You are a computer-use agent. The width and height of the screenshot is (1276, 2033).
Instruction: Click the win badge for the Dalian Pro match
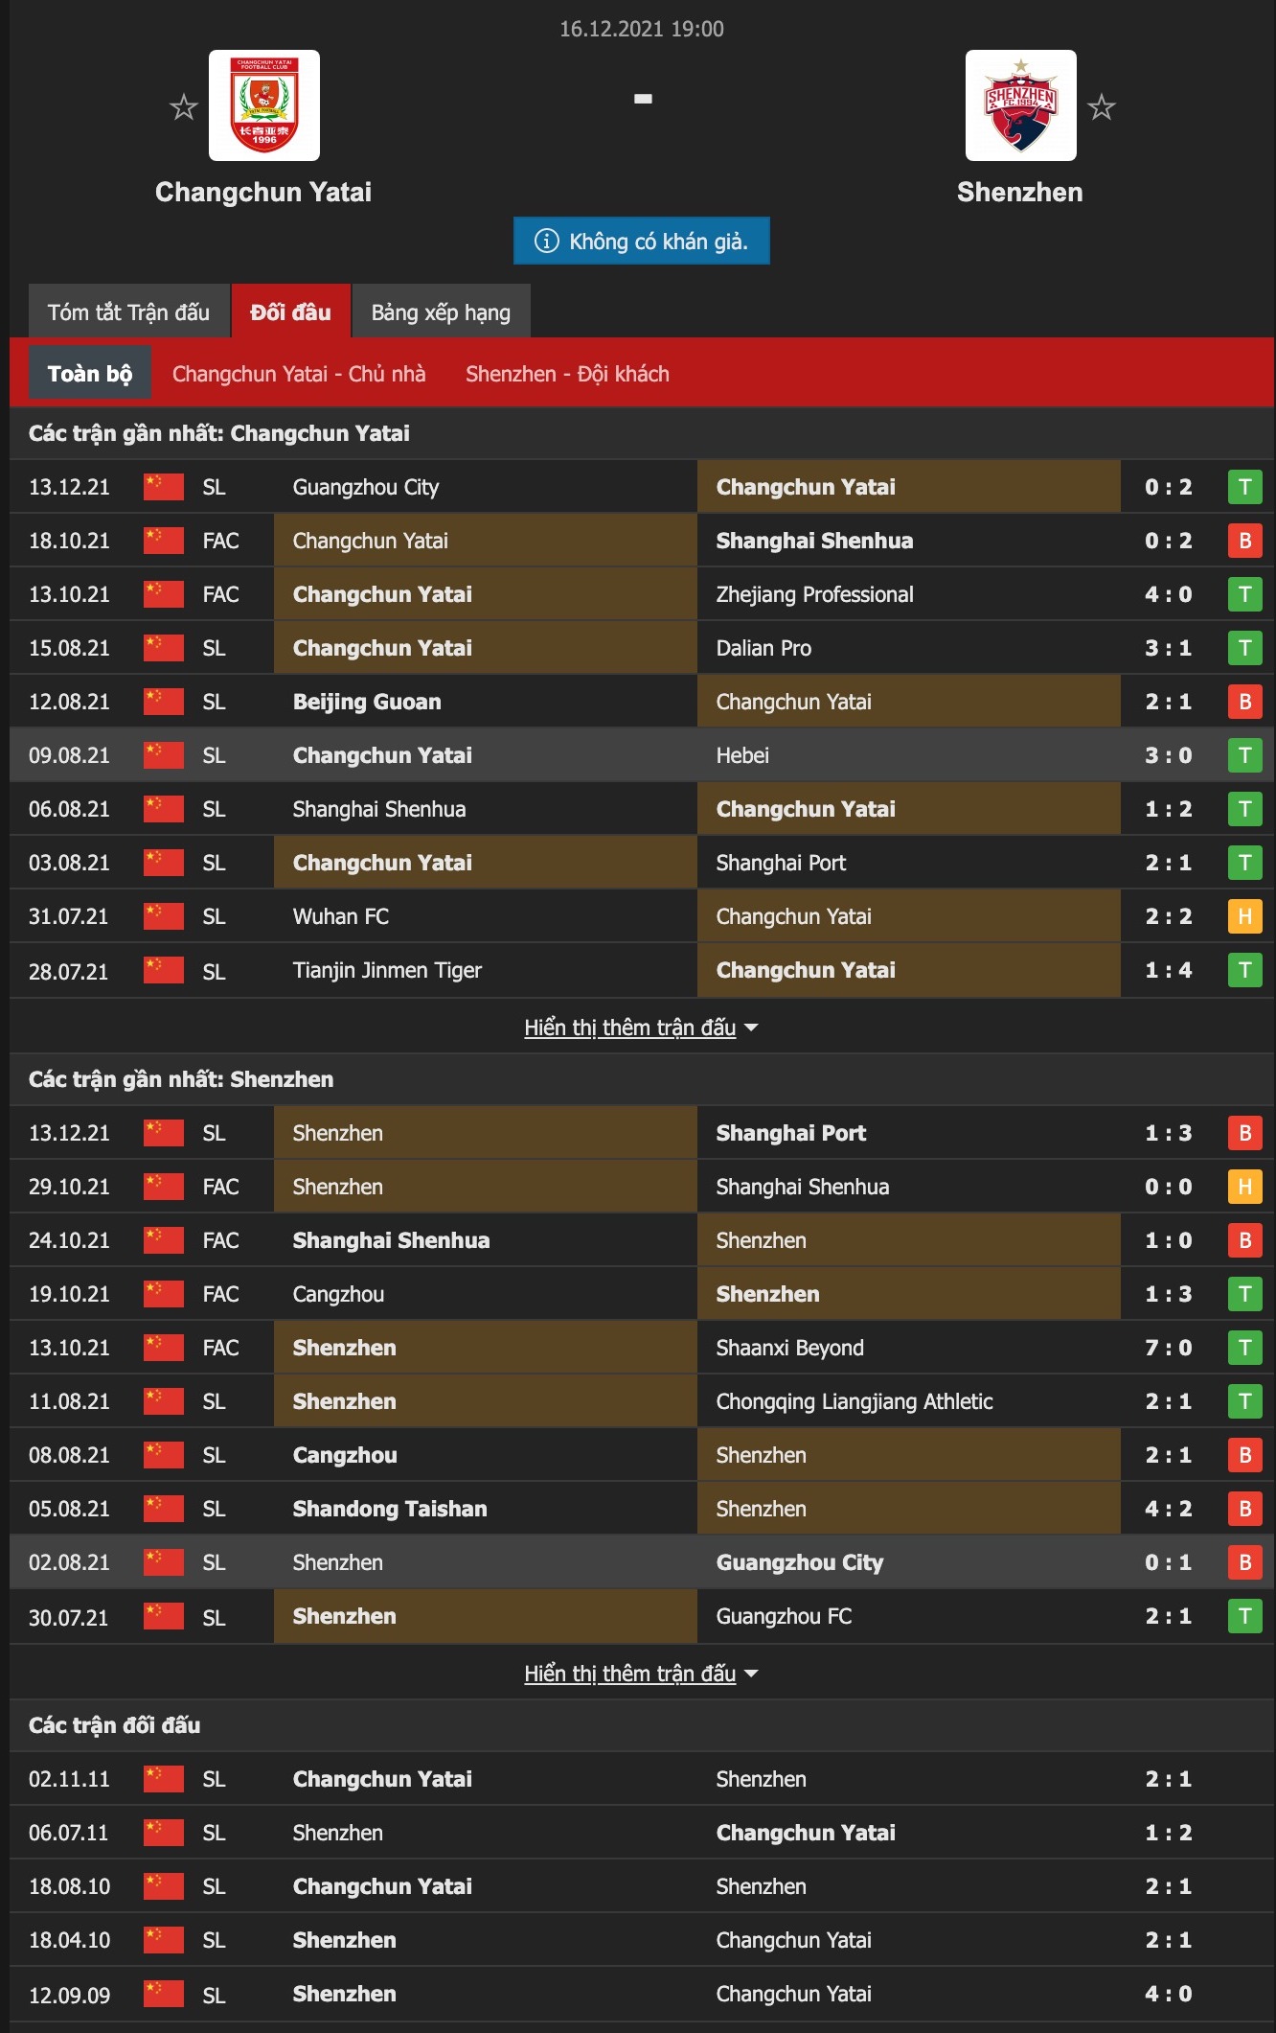1245,648
